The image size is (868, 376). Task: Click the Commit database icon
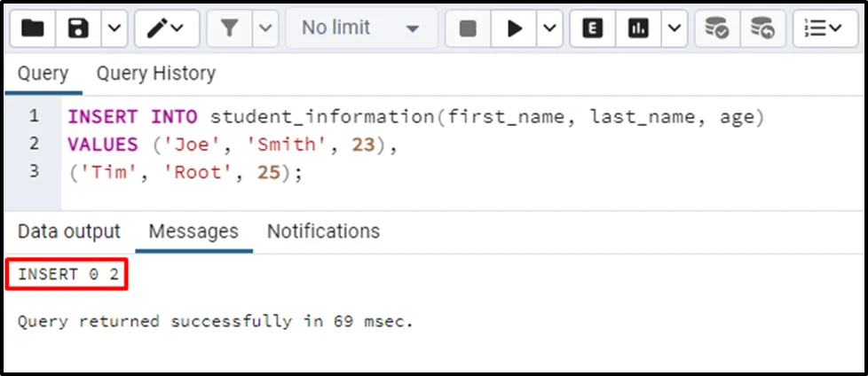point(716,29)
